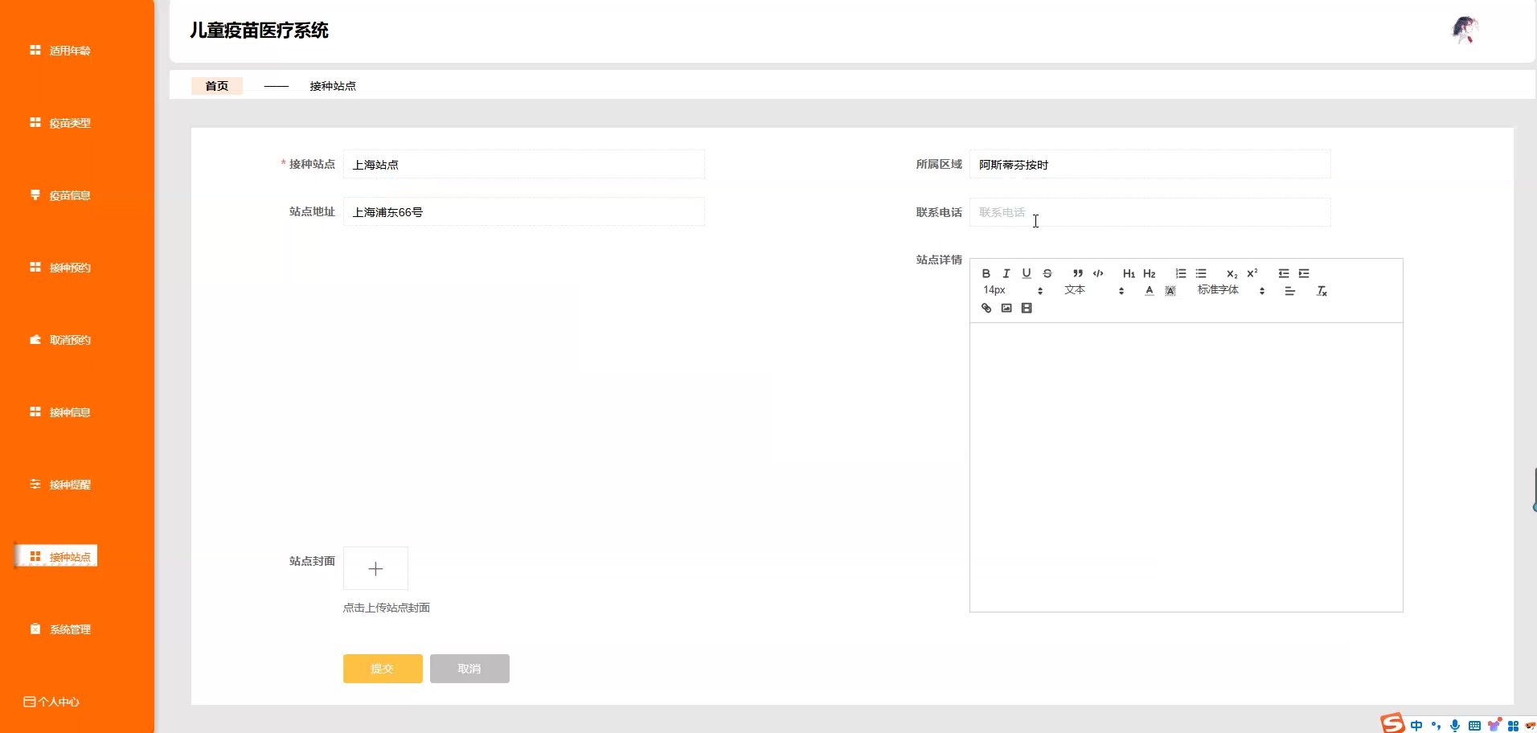Open the soft keyboard icon in IME bar
This screenshot has width=1537, height=733.
click(1474, 726)
